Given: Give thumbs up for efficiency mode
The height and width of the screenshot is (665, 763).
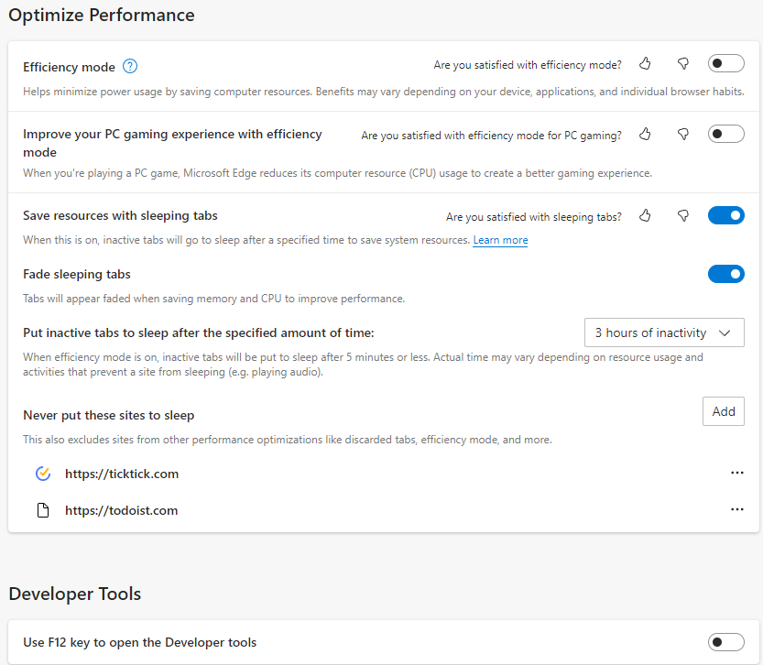Looking at the screenshot, I should click(646, 64).
